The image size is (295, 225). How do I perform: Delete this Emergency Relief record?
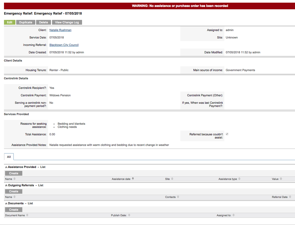44,22
